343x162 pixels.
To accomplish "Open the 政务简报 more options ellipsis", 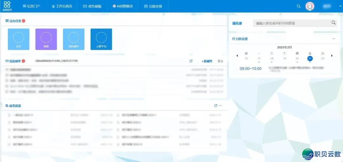I will click(220, 106).
